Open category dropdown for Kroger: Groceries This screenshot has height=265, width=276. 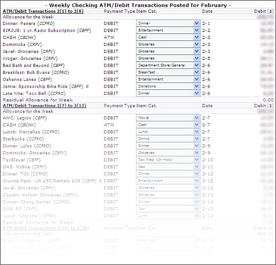[168, 58]
